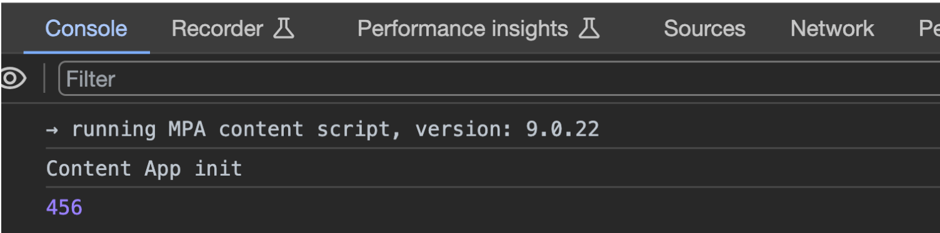This screenshot has width=940, height=233.
Task: Switch to the Console tab
Action: click(86, 29)
